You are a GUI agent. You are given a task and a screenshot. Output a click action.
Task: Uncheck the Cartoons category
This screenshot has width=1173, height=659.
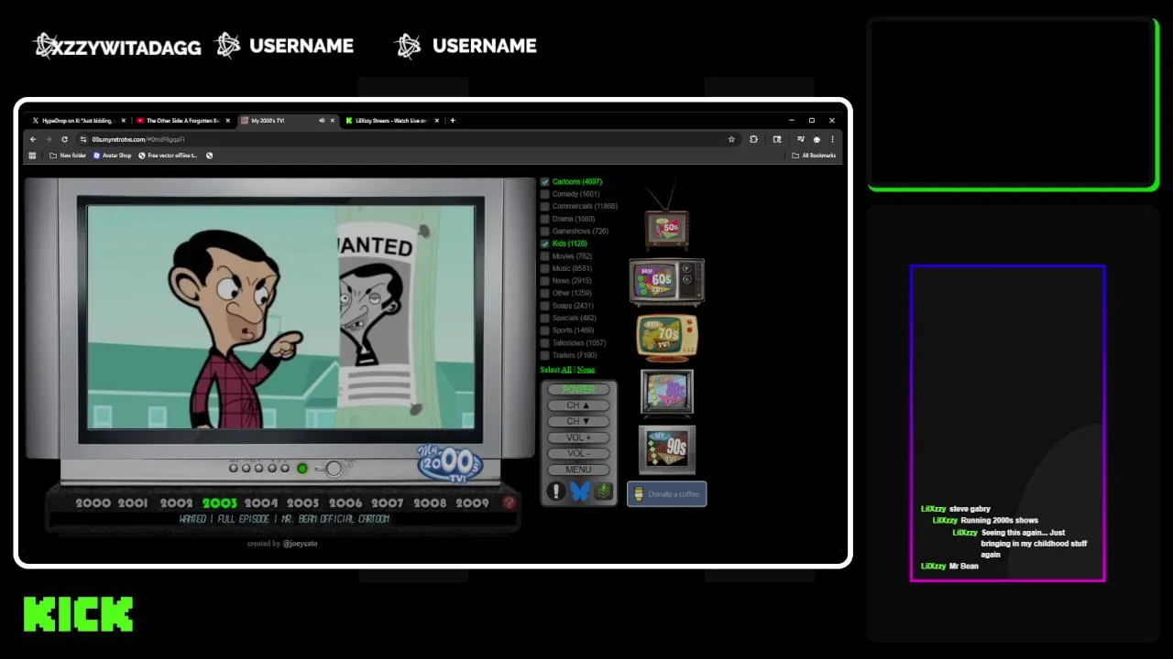(x=544, y=182)
